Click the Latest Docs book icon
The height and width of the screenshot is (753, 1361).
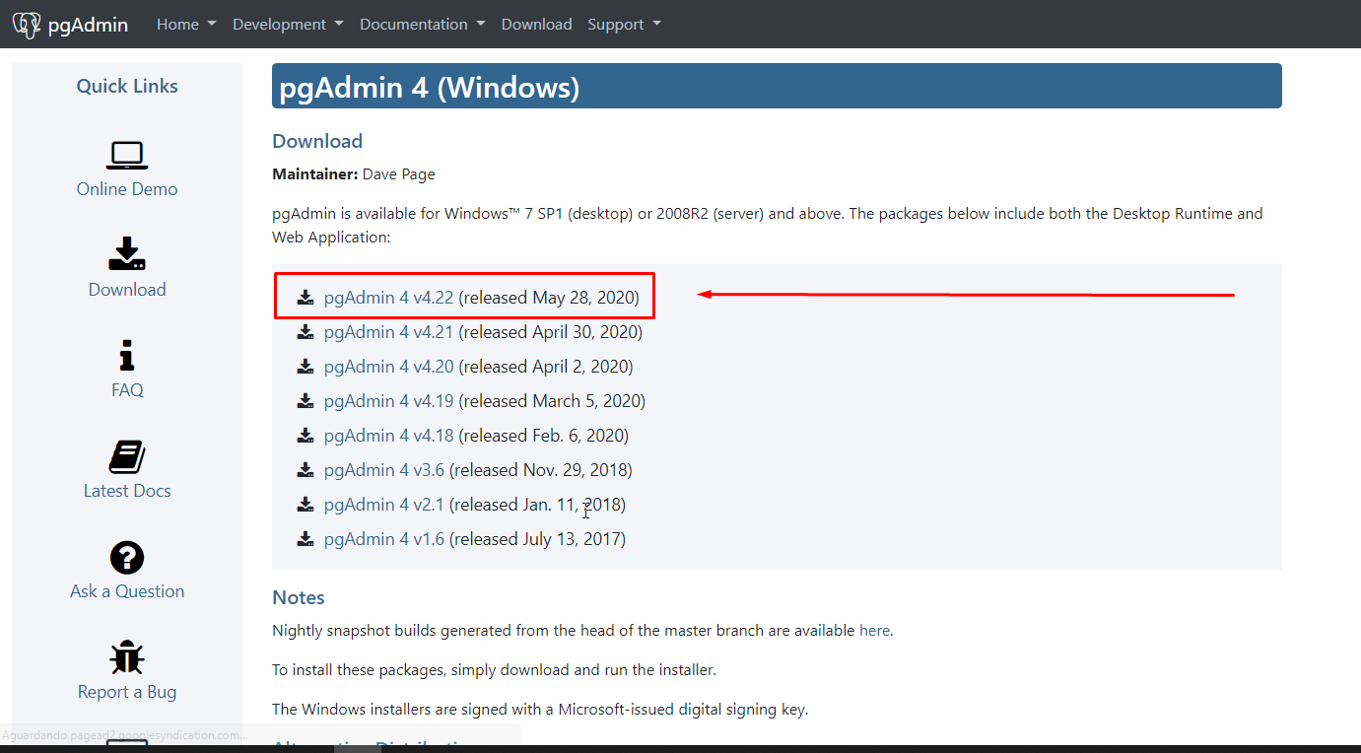tap(126, 456)
